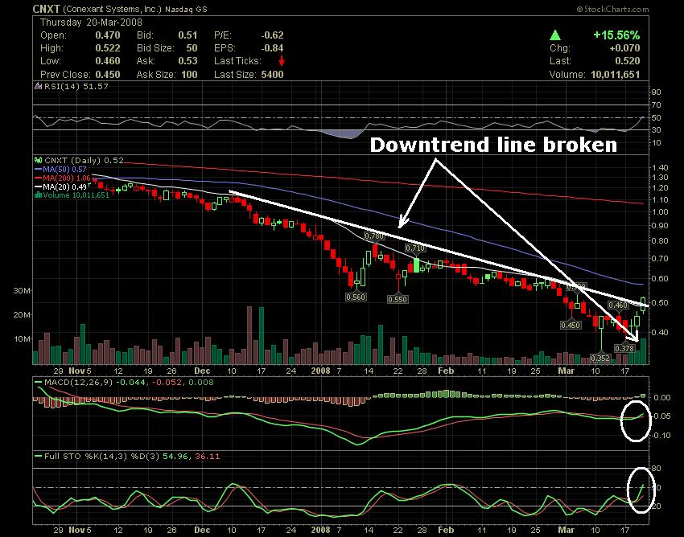Click the 'CNXT (Daily) 0.52' legend text

coord(84,161)
